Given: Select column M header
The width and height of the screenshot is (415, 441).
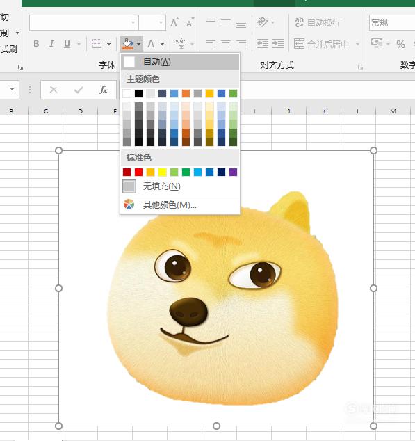Looking at the screenshot, I should tap(393, 111).
